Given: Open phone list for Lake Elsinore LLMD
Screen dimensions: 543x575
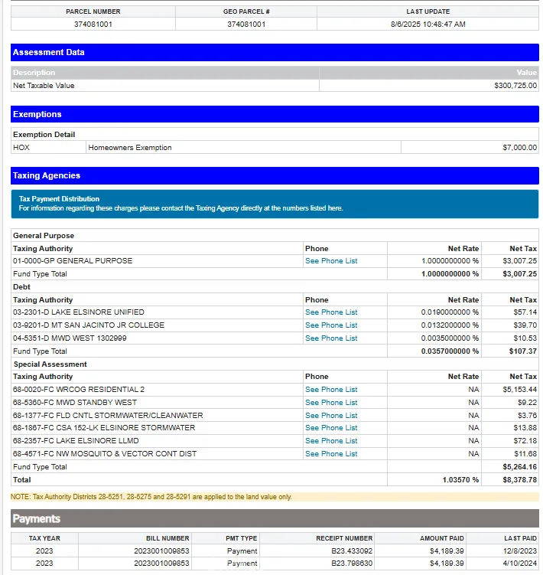Looking at the screenshot, I should pos(331,441).
